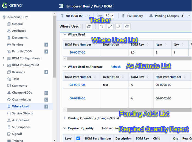Open Vendors from the sidebar
The height and width of the screenshot is (142, 192).
tap(18, 45)
